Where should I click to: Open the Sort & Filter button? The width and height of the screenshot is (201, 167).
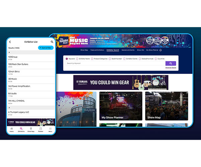click(46, 48)
